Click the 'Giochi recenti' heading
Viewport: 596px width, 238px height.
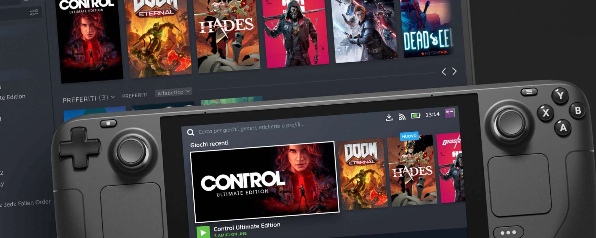click(x=209, y=144)
